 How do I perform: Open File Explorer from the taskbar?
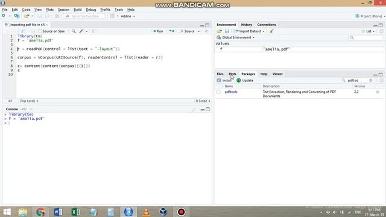coord(23,212)
